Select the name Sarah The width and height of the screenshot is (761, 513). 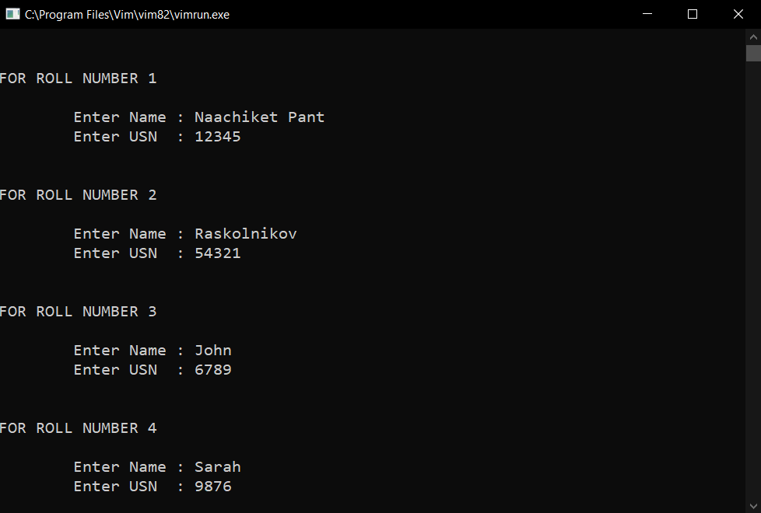click(217, 466)
